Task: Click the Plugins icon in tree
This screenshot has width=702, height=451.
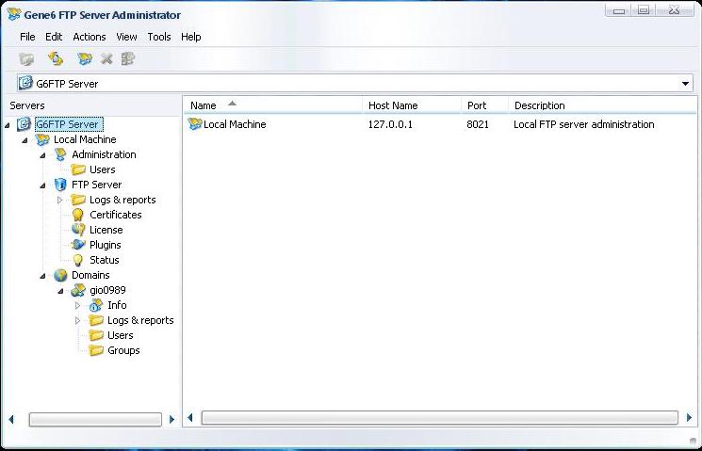Action: pos(78,245)
